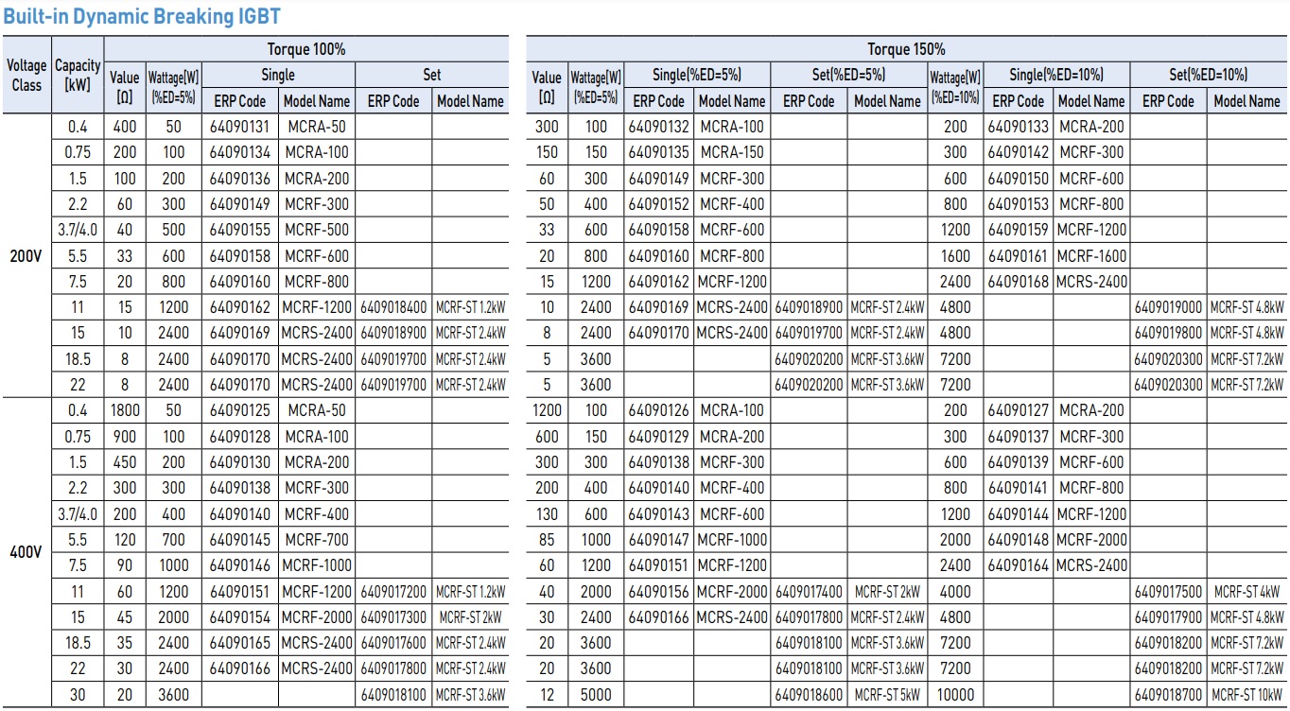Select the MCRF-ST 10kW model cell
This screenshot has height=711, width=1290.
(1247, 695)
